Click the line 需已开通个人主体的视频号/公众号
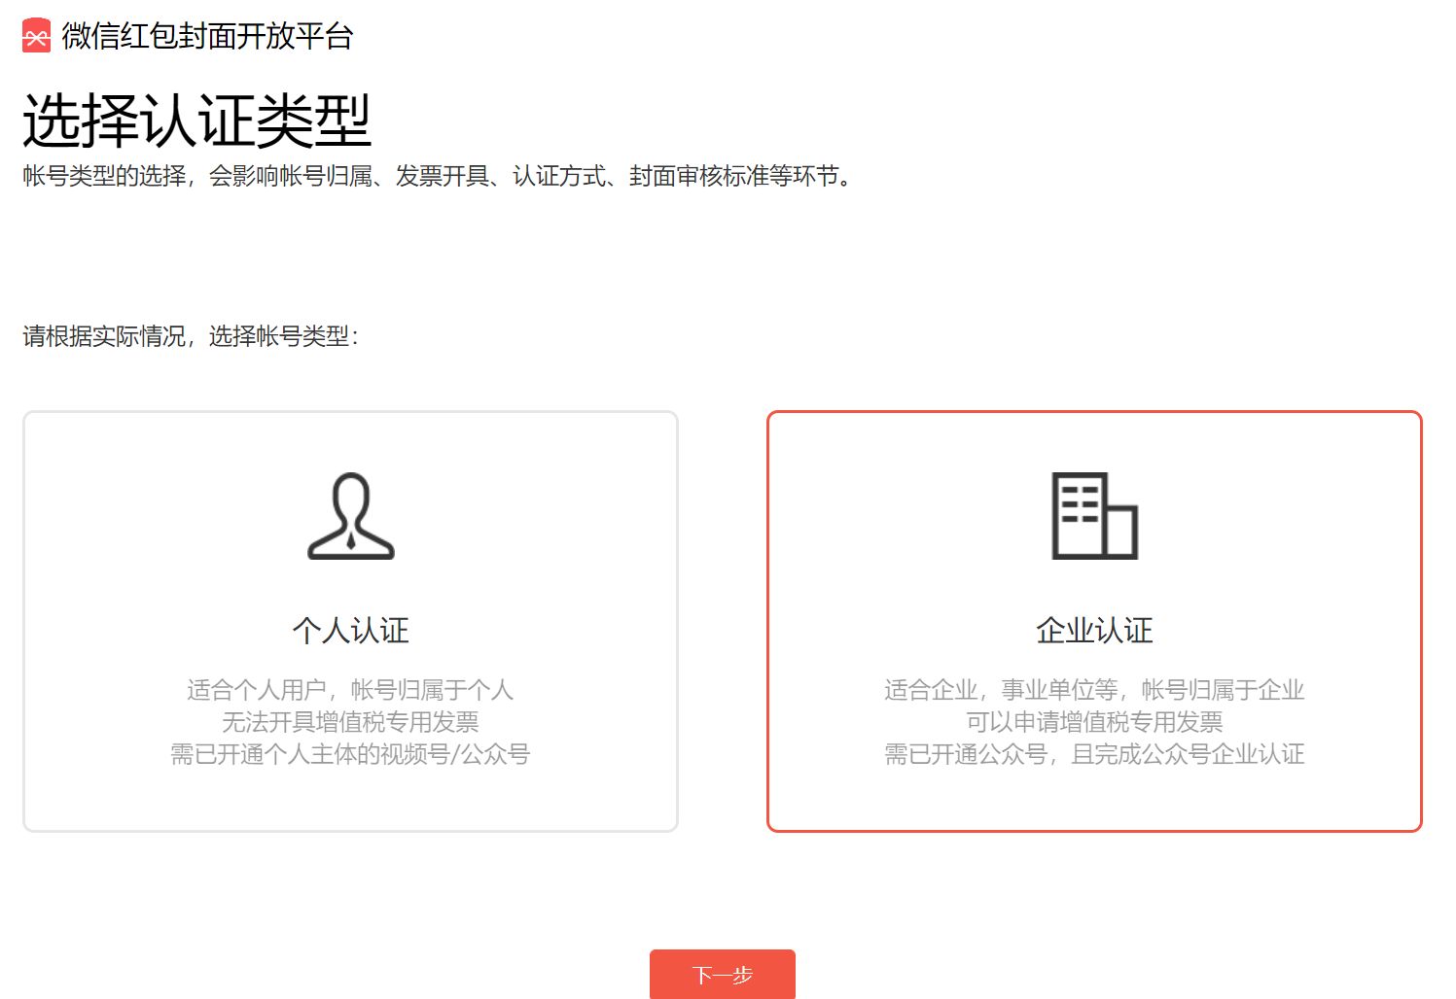This screenshot has height=999, width=1456. point(350,754)
